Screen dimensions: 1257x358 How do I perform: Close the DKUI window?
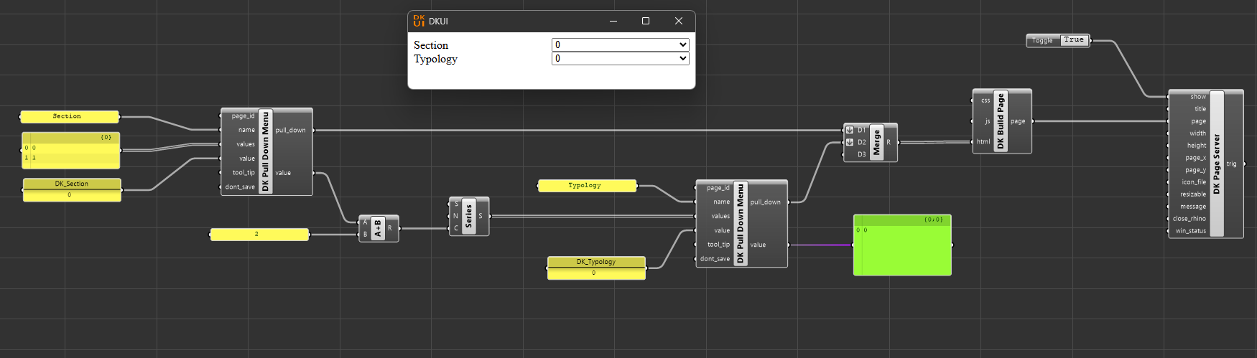(679, 21)
